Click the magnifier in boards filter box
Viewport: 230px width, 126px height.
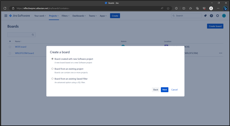pyautogui.click(x=33, y=35)
